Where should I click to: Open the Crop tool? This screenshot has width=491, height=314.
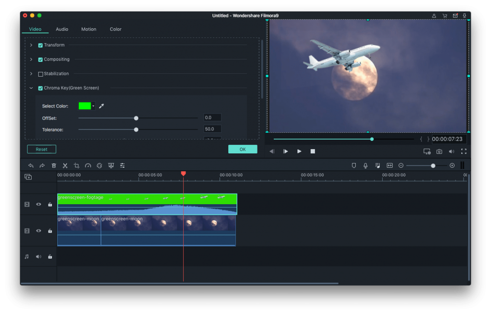[x=77, y=165]
